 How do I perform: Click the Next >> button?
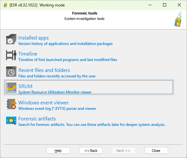123,151
